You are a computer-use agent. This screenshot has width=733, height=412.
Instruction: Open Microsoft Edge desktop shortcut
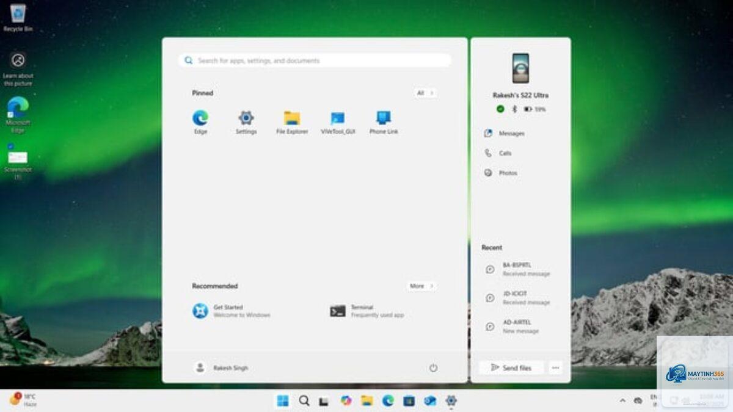point(18,115)
